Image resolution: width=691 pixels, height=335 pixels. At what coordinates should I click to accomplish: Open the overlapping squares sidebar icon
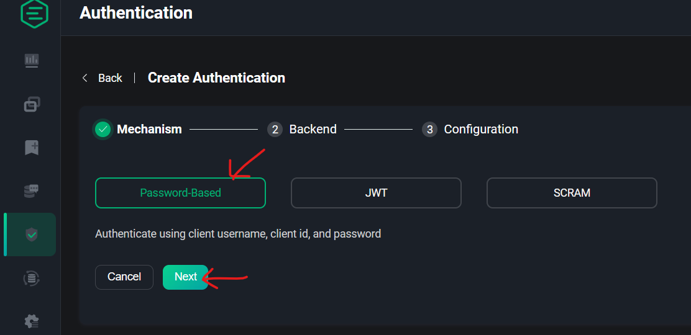pyautogui.click(x=32, y=104)
